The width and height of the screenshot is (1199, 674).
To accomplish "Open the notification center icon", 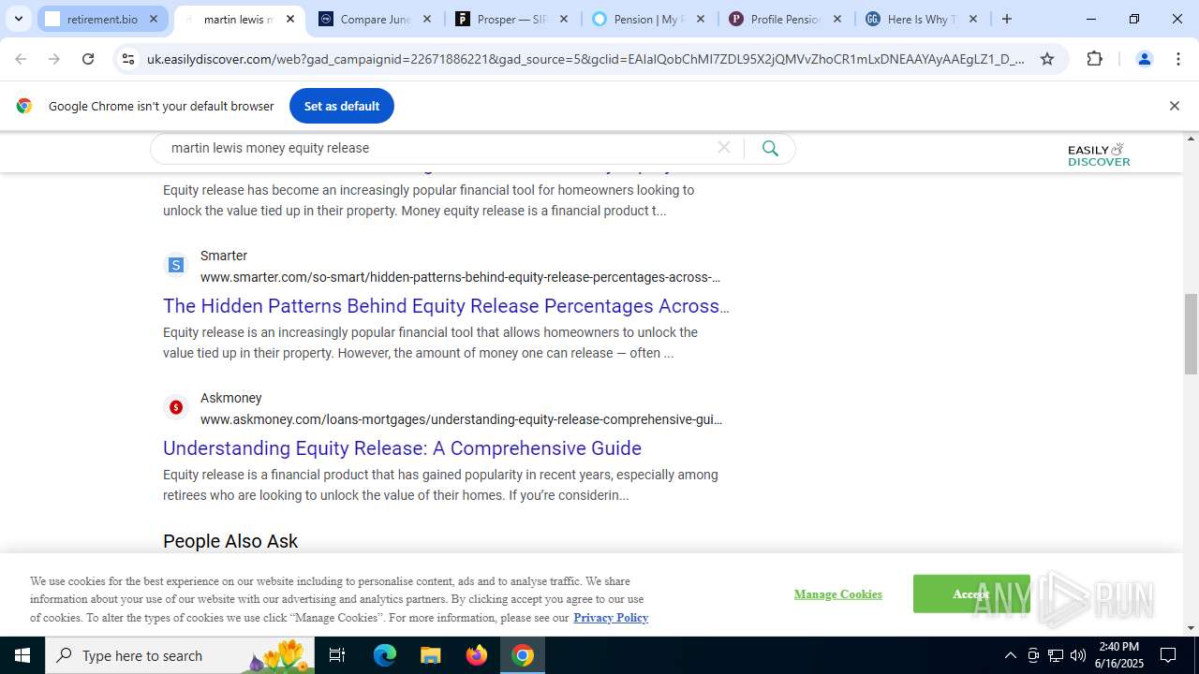I will (1168, 655).
